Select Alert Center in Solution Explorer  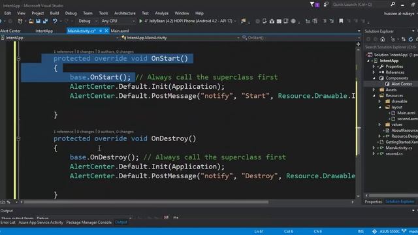tap(402, 84)
